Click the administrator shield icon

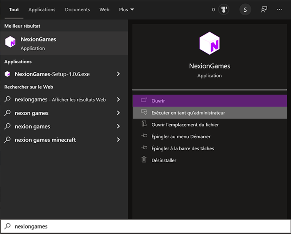tap(144, 112)
